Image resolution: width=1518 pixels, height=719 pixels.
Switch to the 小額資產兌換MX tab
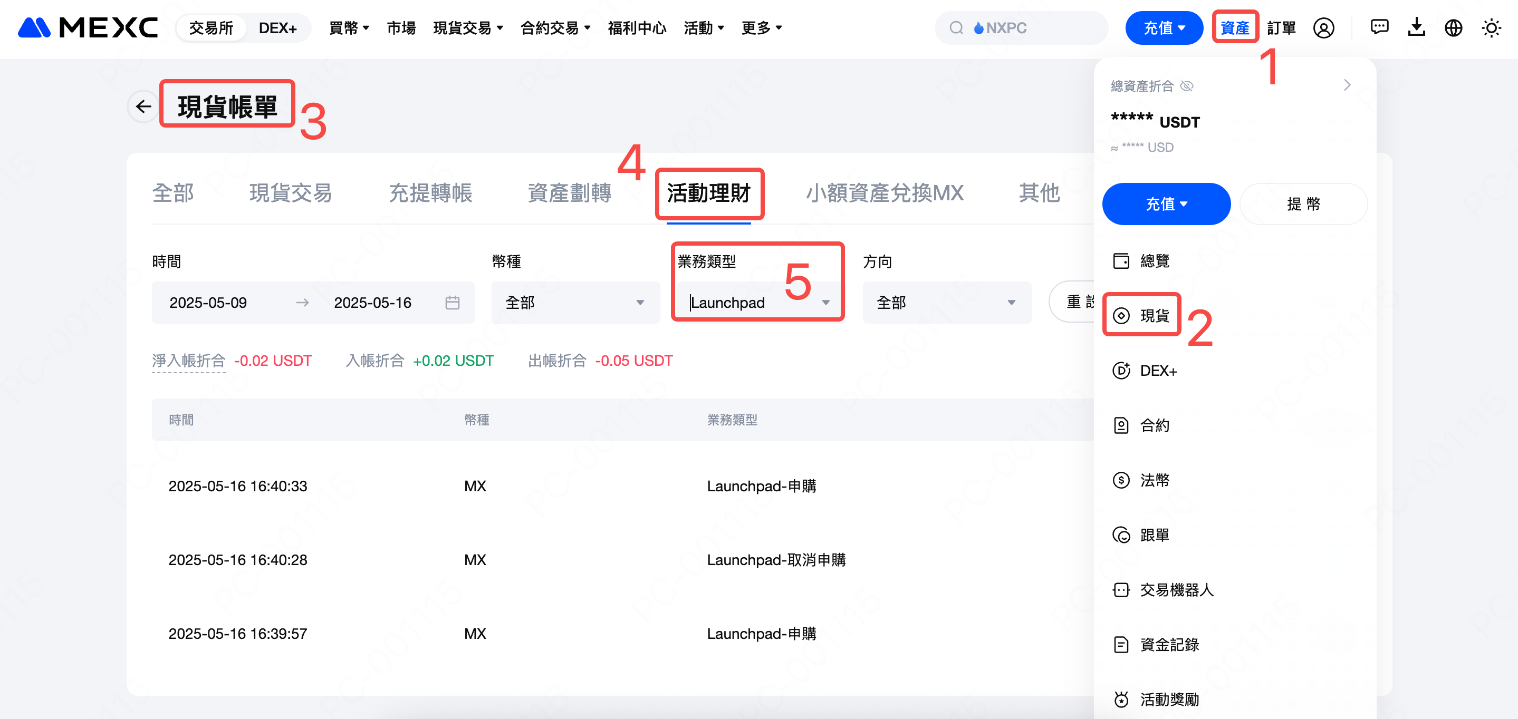(x=885, y=192)
